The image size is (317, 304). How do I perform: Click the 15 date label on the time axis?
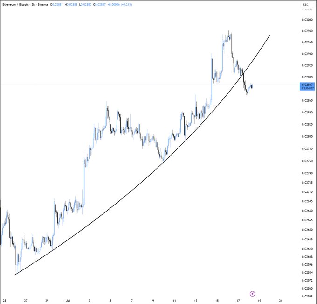217,301
